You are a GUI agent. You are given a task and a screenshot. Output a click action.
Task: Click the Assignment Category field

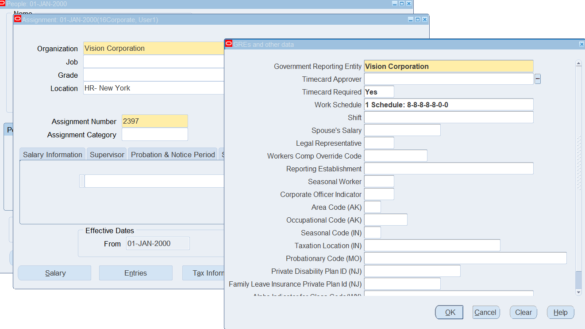(x=154, y=135)
